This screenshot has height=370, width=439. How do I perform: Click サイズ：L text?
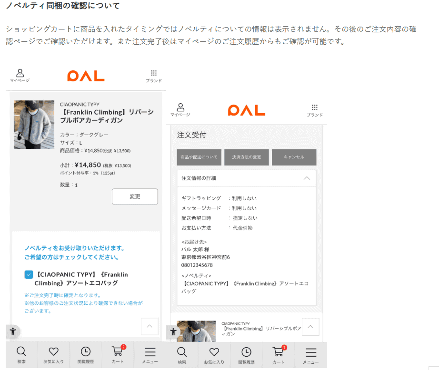pyautogui.click(x=71, y=143)
